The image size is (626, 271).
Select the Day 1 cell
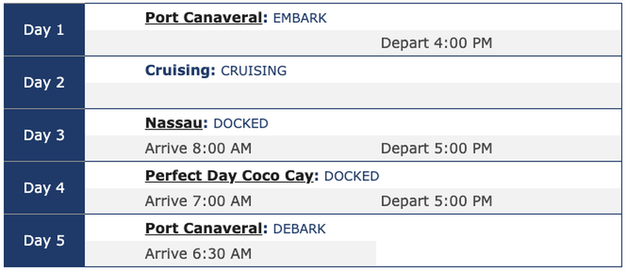point(44,30)
